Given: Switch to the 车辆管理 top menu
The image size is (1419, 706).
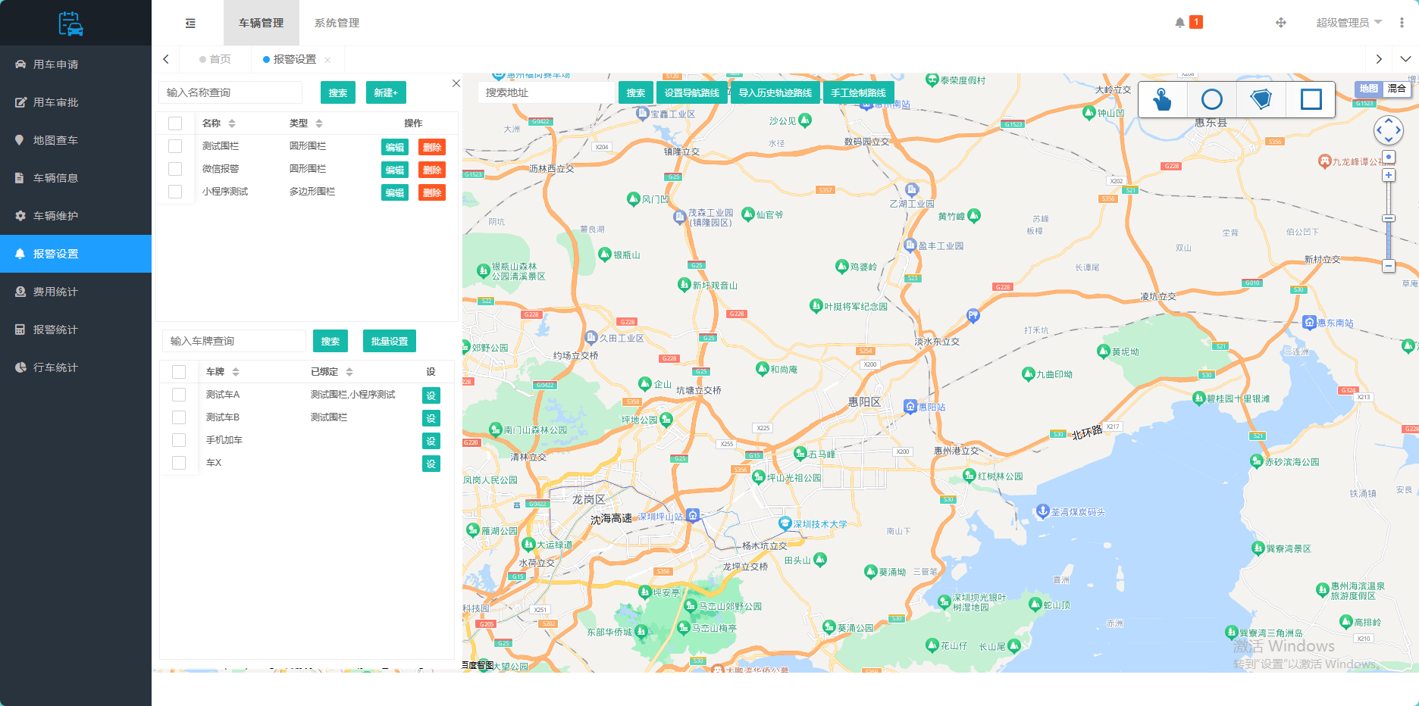Looking at the screenshot, I should tap(261, 23).
